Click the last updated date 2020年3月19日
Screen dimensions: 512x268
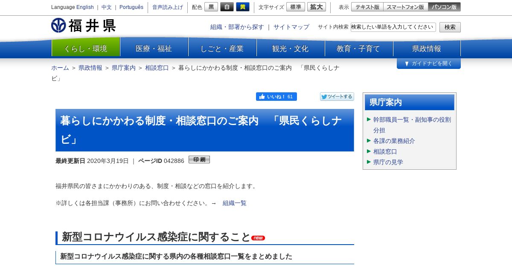(108, 161)
